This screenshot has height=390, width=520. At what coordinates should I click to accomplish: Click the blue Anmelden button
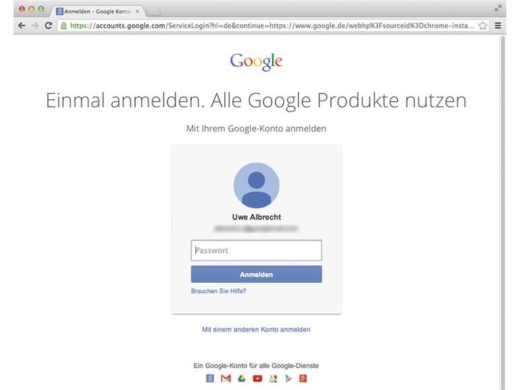pos(257,275)
